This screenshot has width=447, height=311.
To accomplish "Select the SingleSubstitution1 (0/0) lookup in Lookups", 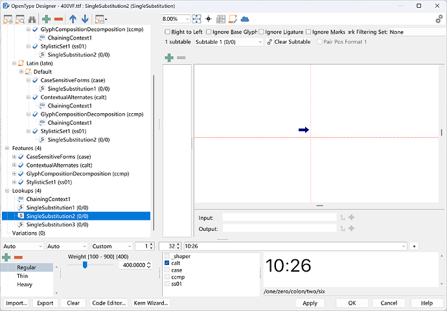I will [x=57, y=208].
